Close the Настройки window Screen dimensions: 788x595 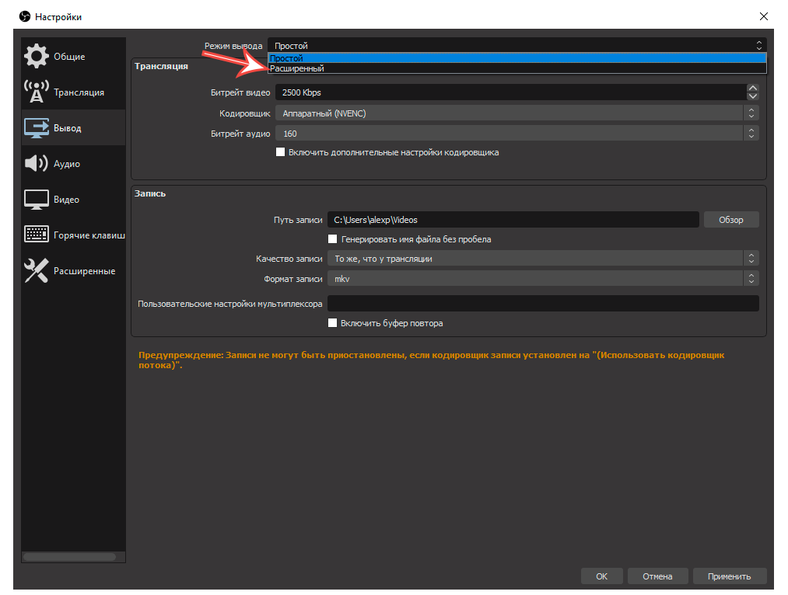point(763,16)
